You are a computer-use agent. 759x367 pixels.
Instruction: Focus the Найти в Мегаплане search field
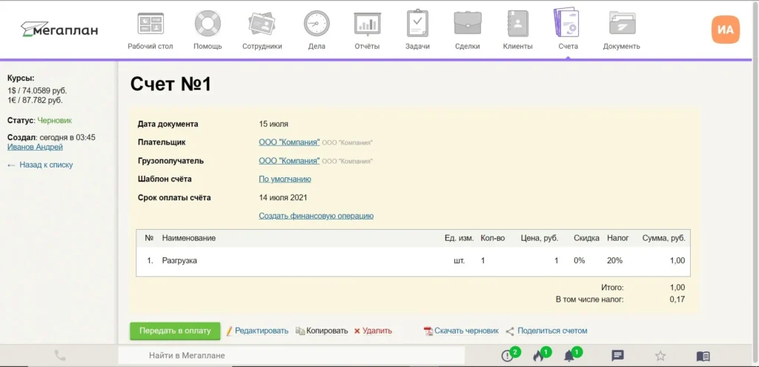click(x=291, y=355)
